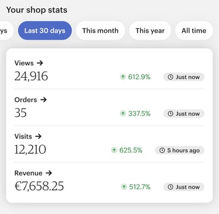Open the Revenue label link

(29, 173)
